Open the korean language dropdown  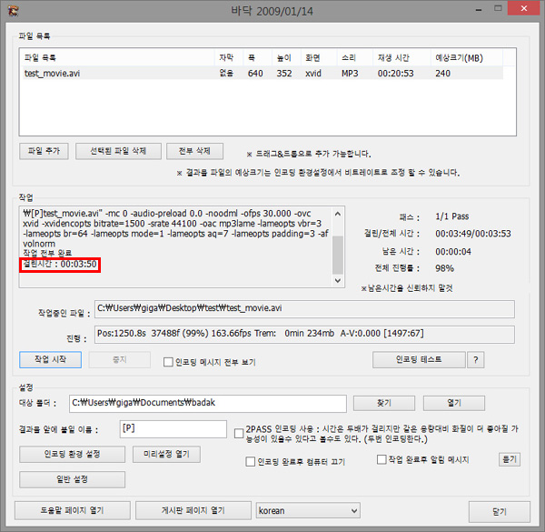pos(307,510)
